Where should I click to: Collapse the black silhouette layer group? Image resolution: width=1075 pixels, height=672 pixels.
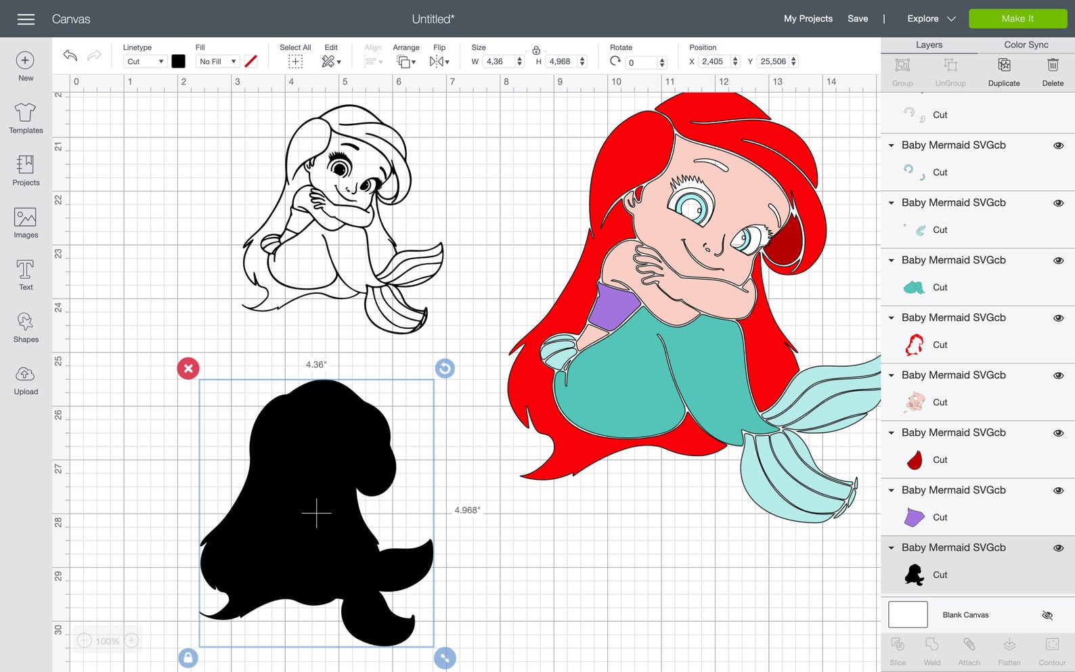(x=892, y=548)
